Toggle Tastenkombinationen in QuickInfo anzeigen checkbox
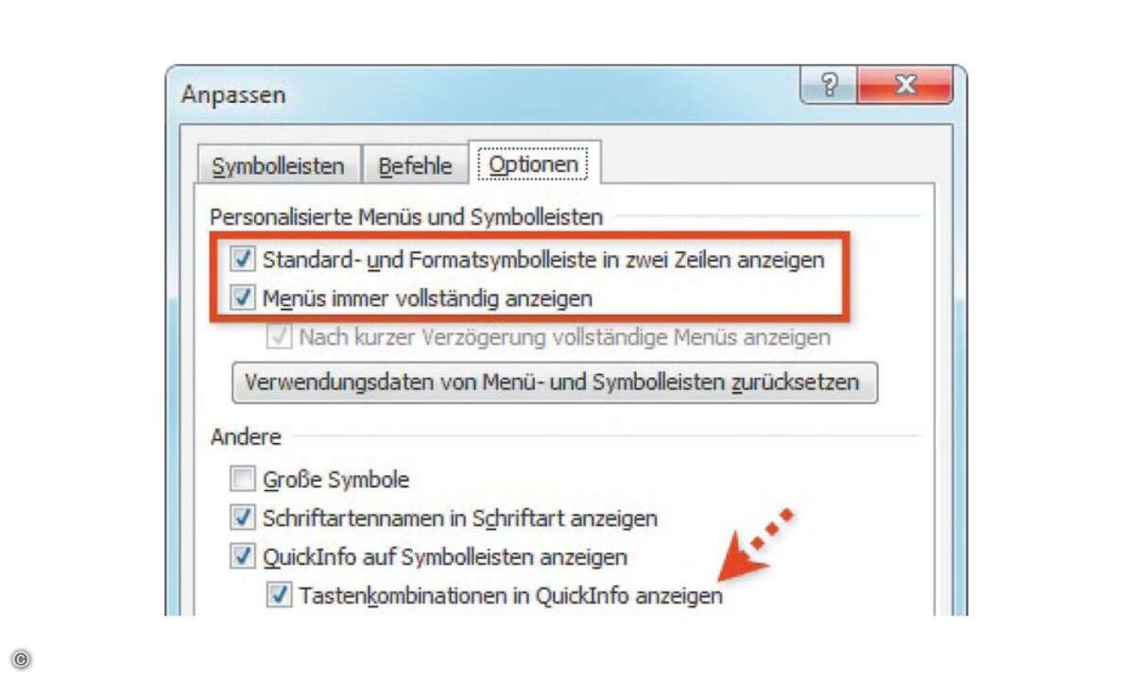The image size is (1134, 680). click(x=280, y=595)
